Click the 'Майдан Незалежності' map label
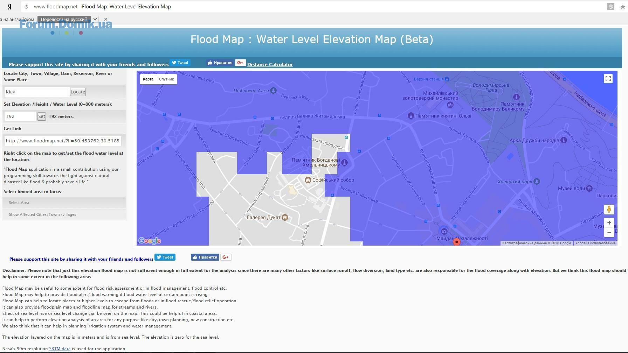Viewport: 628px width, 353px height. [x=462, y=238]
